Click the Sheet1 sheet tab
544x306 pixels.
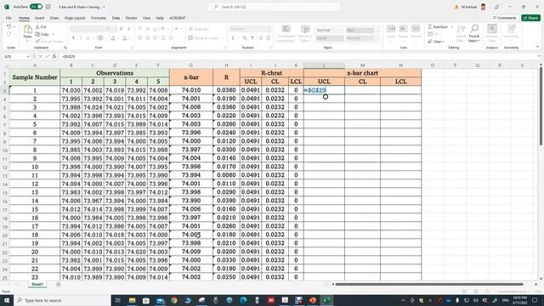[37, 284]
